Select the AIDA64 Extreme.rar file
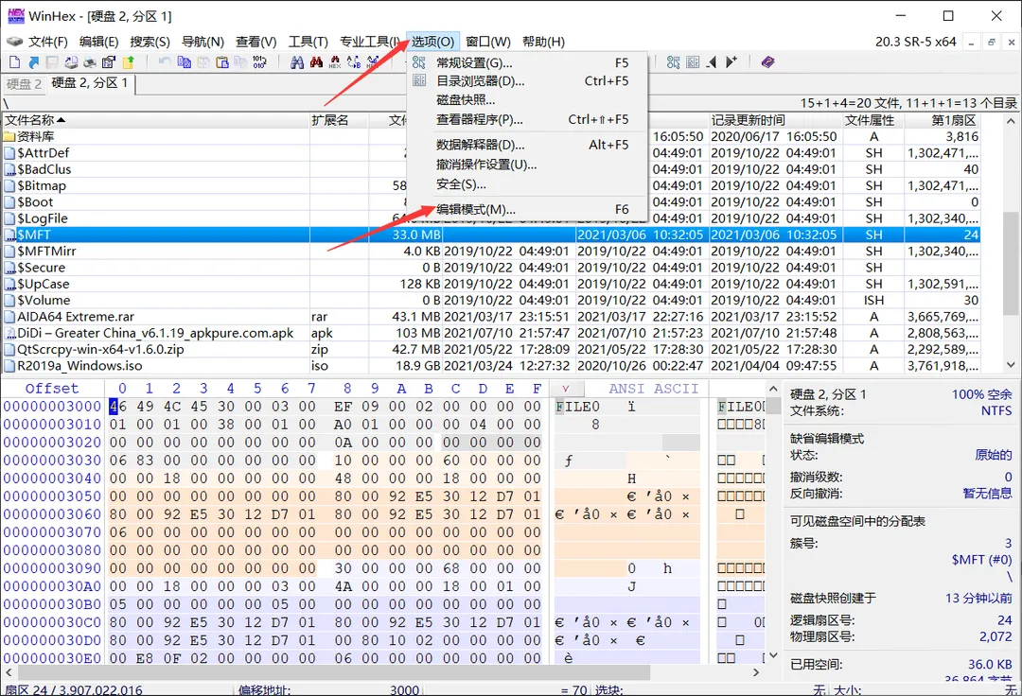Viewport: 1022px width, 696px height. pos(491,317)
